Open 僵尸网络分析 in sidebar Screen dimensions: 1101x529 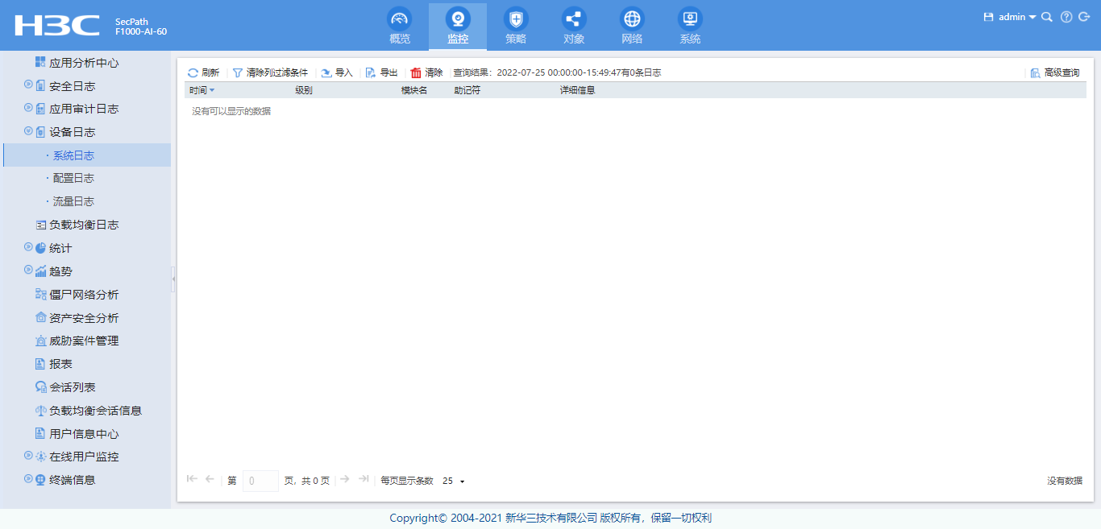(x=85, y=295)
